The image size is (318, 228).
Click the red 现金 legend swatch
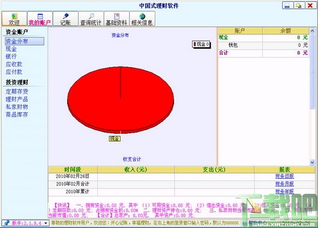tap(194, 44)
